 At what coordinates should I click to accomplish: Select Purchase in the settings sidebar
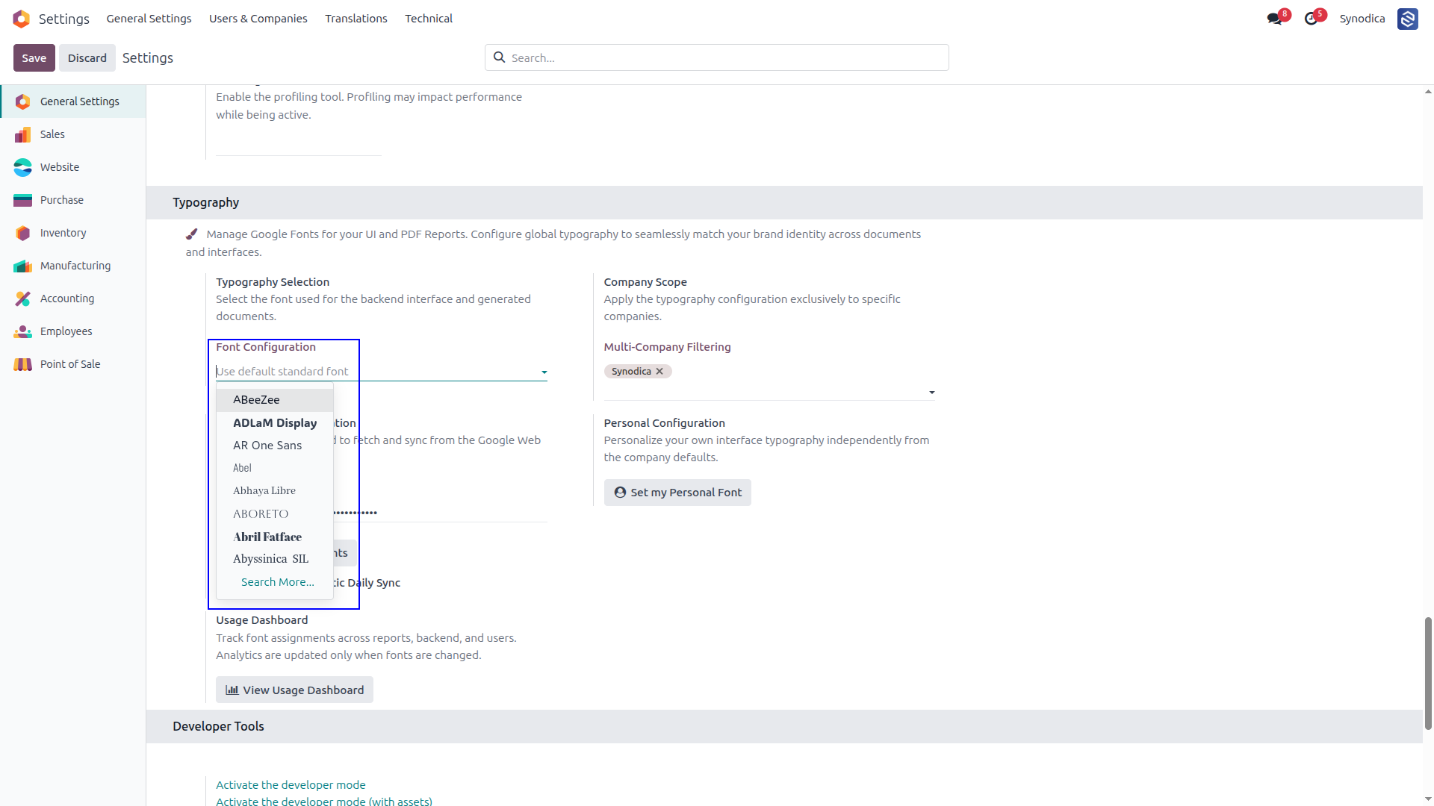click(73, 200)
